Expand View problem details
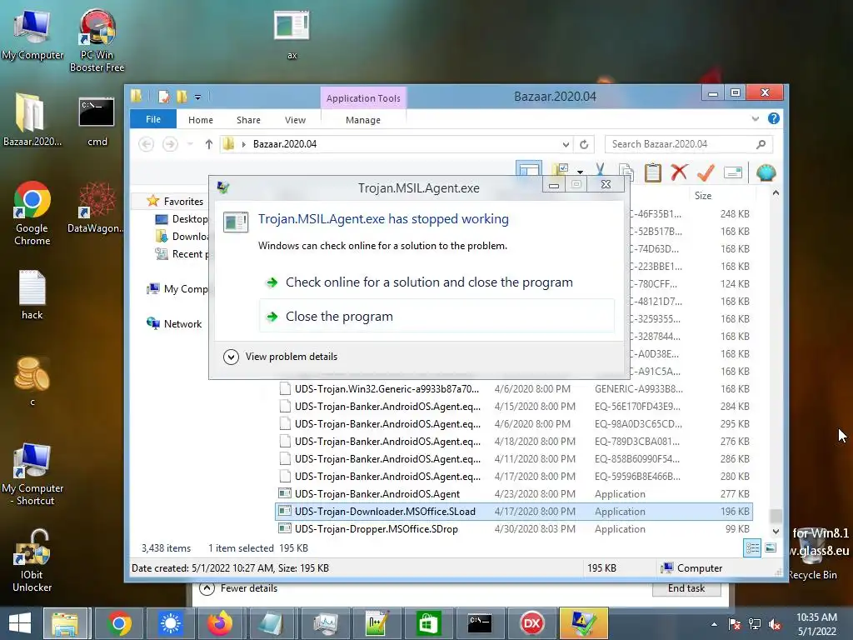 (x=281, y=357)
